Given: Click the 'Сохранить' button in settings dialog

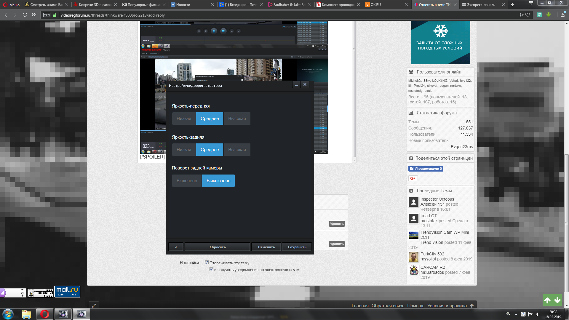Looking at the screenshot, I should click(x=297, y=247).
